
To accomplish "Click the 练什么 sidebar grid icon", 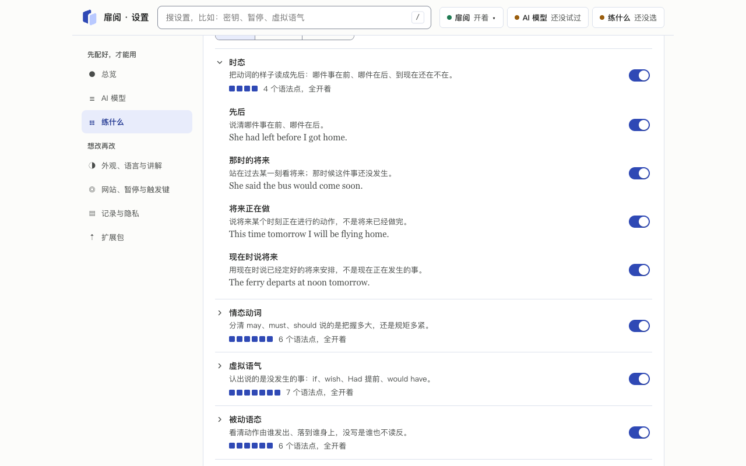I will click(x=92, y=122).
